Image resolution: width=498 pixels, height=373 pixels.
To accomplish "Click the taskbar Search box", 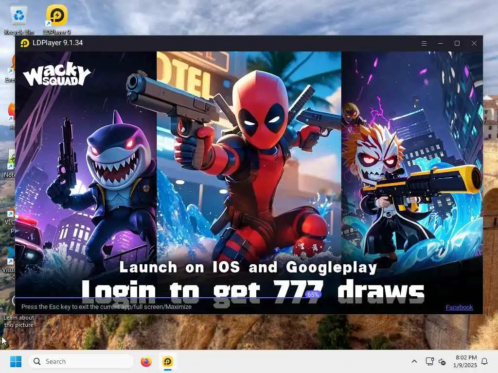I will coord(81,361).
